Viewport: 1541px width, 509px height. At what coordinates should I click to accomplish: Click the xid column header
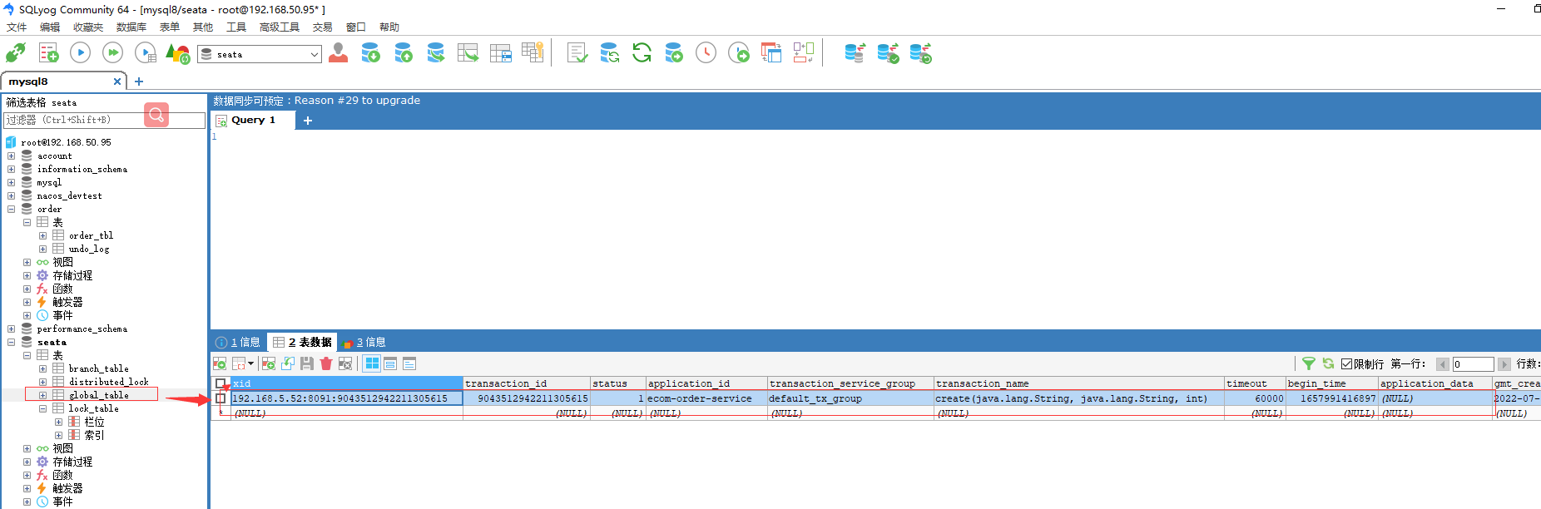[x=347, y=383]
